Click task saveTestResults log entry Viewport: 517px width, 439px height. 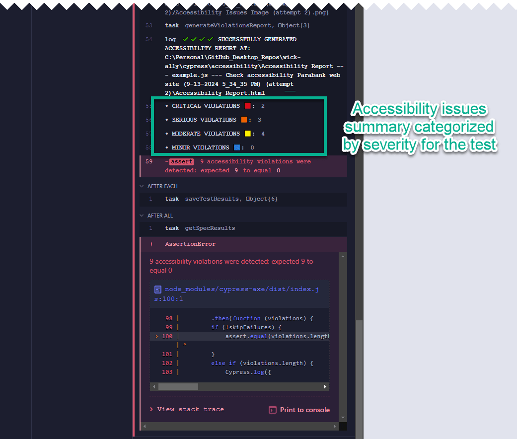[x=244, y=199]
